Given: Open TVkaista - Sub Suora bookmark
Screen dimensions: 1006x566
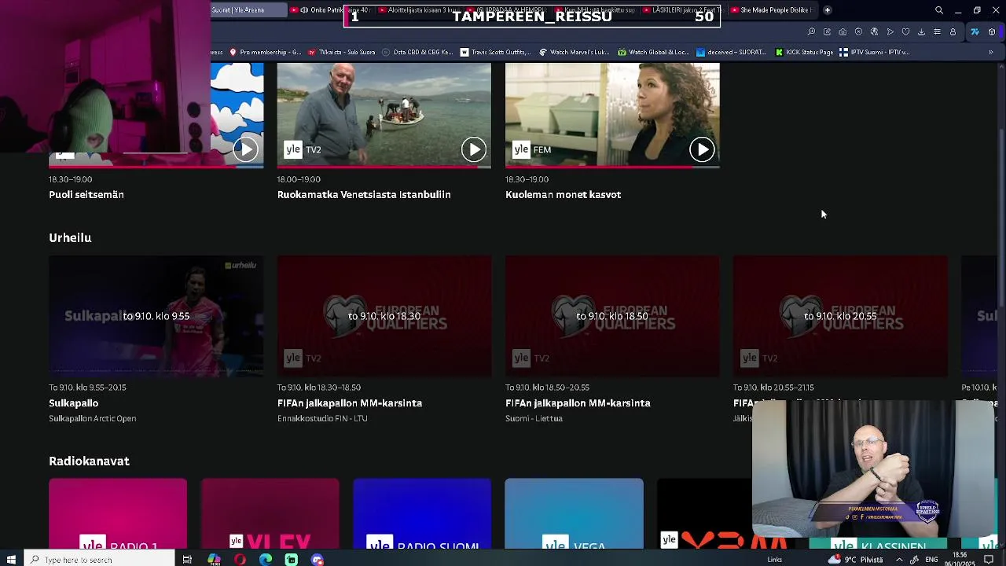Looking at the screenshot, I should pyautogui.click(x=342, y=52).
